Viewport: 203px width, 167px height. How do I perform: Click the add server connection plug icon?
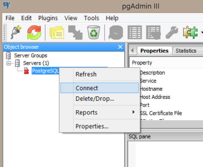(x=16, y=32)
